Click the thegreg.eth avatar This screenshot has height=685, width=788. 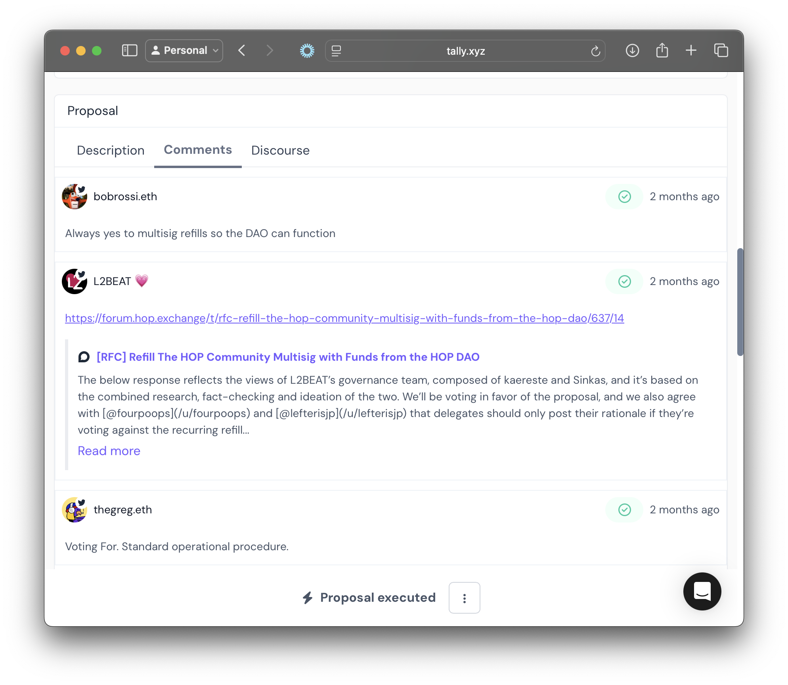pyautogui.click(x=75, y=510)
